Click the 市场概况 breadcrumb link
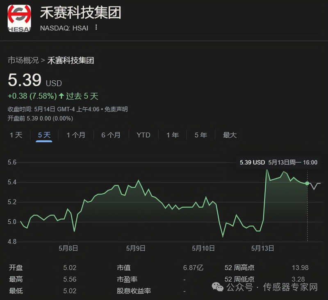Viewport: 328px width, 300px height. click(x=23, y=60)
